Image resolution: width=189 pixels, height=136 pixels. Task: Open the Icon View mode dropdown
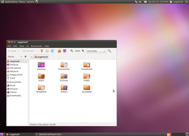pos(96,51)
